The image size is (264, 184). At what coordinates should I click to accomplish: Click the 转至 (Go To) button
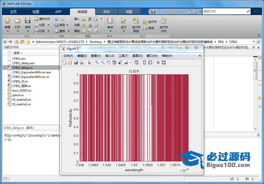(60, 25)
